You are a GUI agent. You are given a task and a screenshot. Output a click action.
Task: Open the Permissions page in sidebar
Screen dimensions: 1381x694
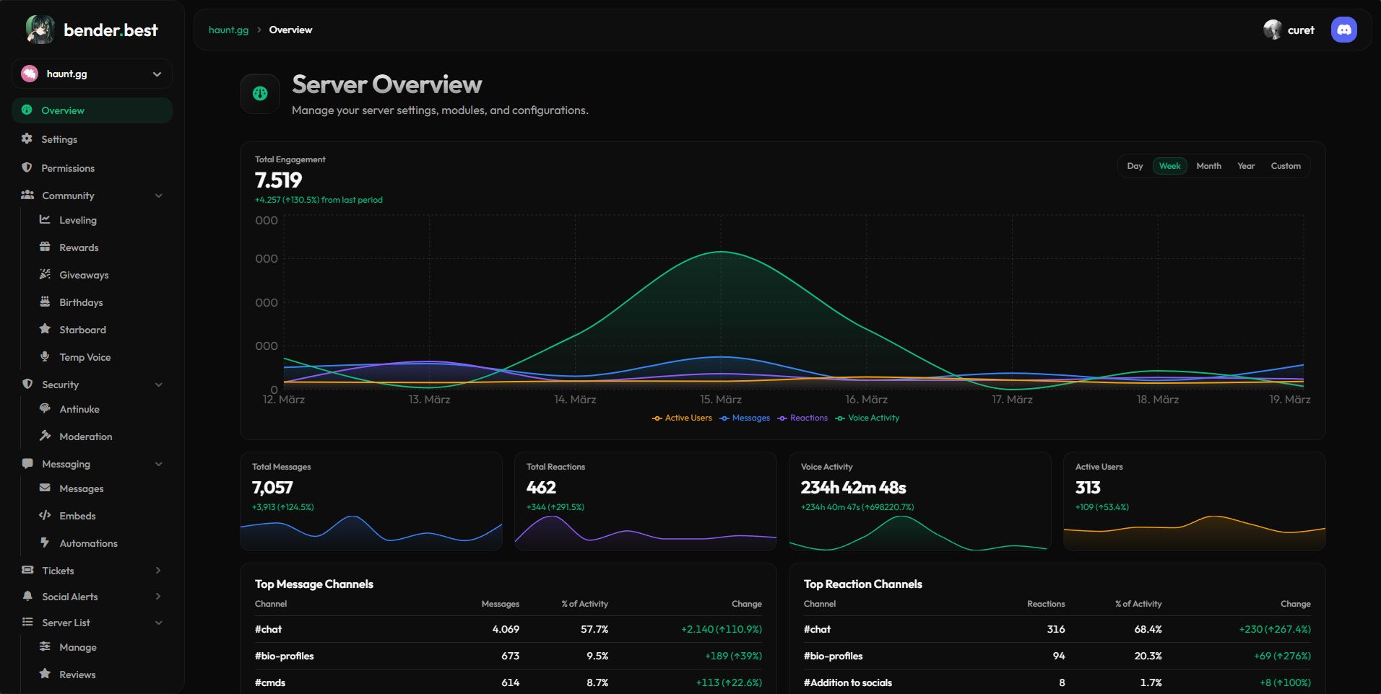point(68,168)
